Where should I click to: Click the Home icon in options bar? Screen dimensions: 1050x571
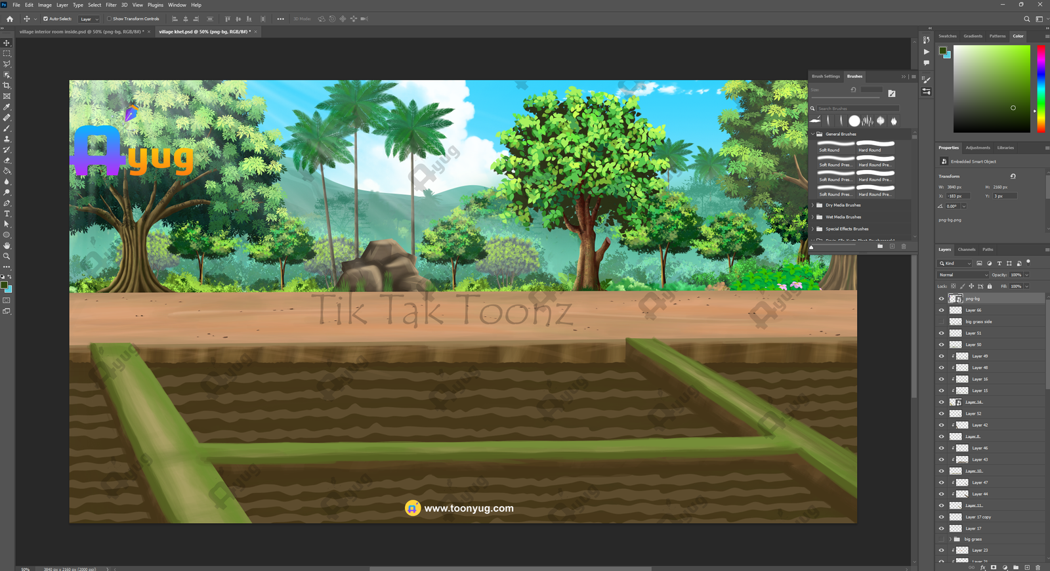point(10,19)
